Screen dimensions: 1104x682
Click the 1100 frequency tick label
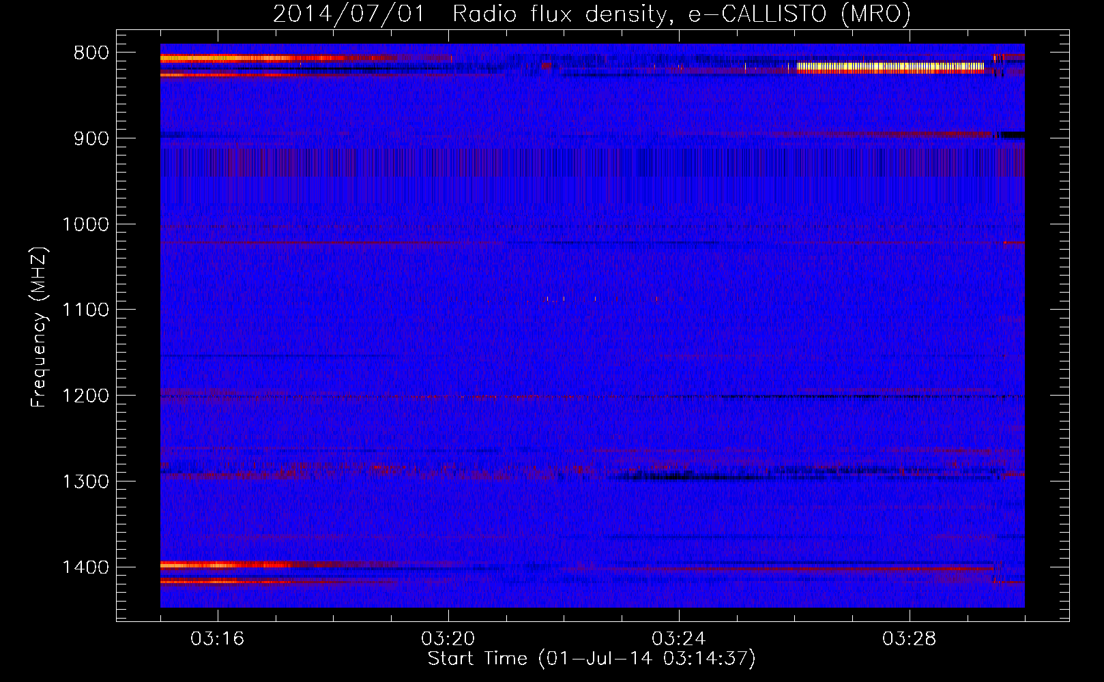click(x=85, y=310)
